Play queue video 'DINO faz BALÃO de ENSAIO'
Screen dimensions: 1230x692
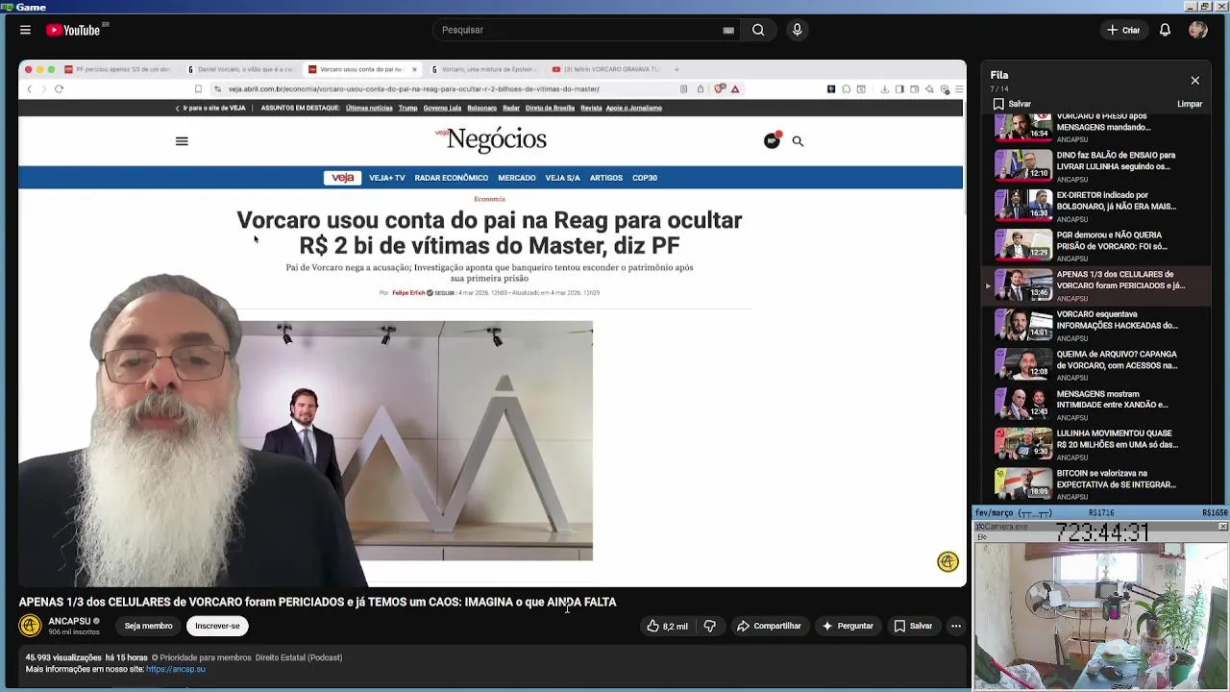1095,165
